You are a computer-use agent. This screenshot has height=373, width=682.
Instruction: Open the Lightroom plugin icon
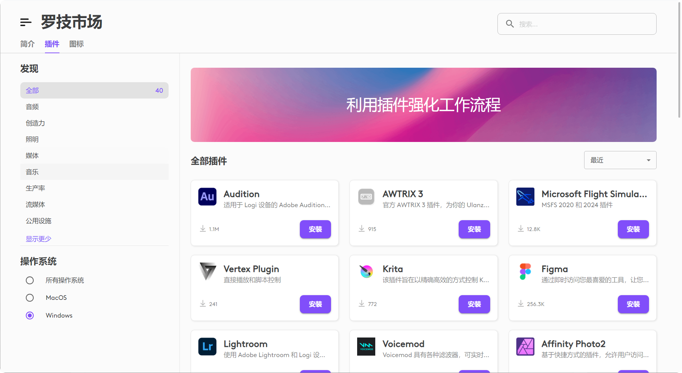[207, 347]
